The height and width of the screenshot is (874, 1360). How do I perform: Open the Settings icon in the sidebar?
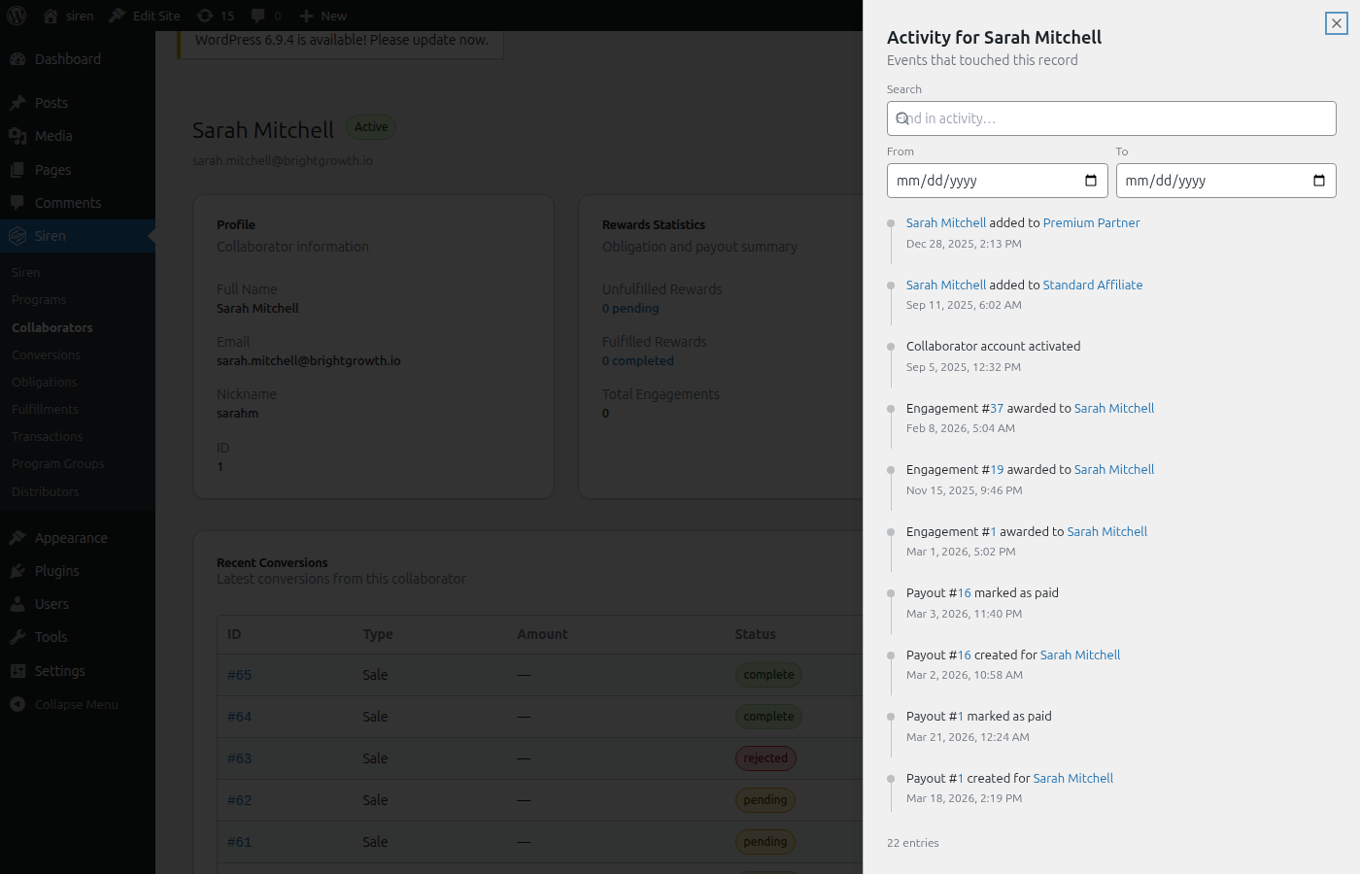17,670
